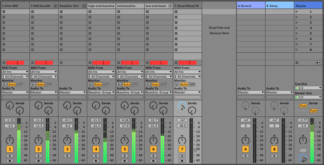This screenshot has height=165, width=324.
Task: Open Master Out 1/2 dropdown
Action: pyautogui.click(x=309, y=97)
